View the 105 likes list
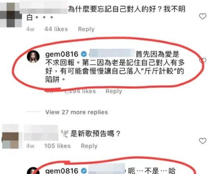This screenshot has height=174, width=209. (57, 146)
